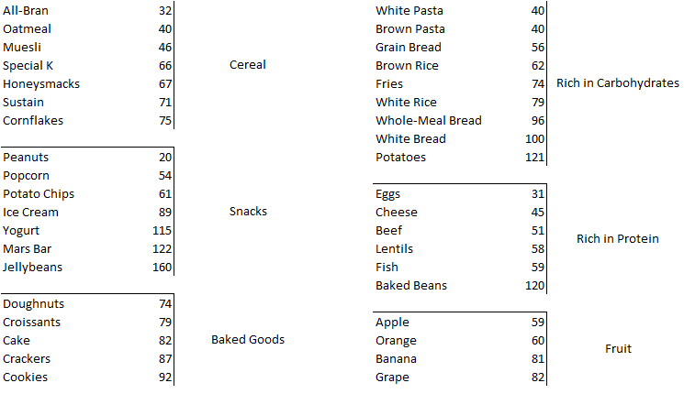684x394 pixels.
Task: Select the Rich in Carbohydrates label
Action: [617, 83]
